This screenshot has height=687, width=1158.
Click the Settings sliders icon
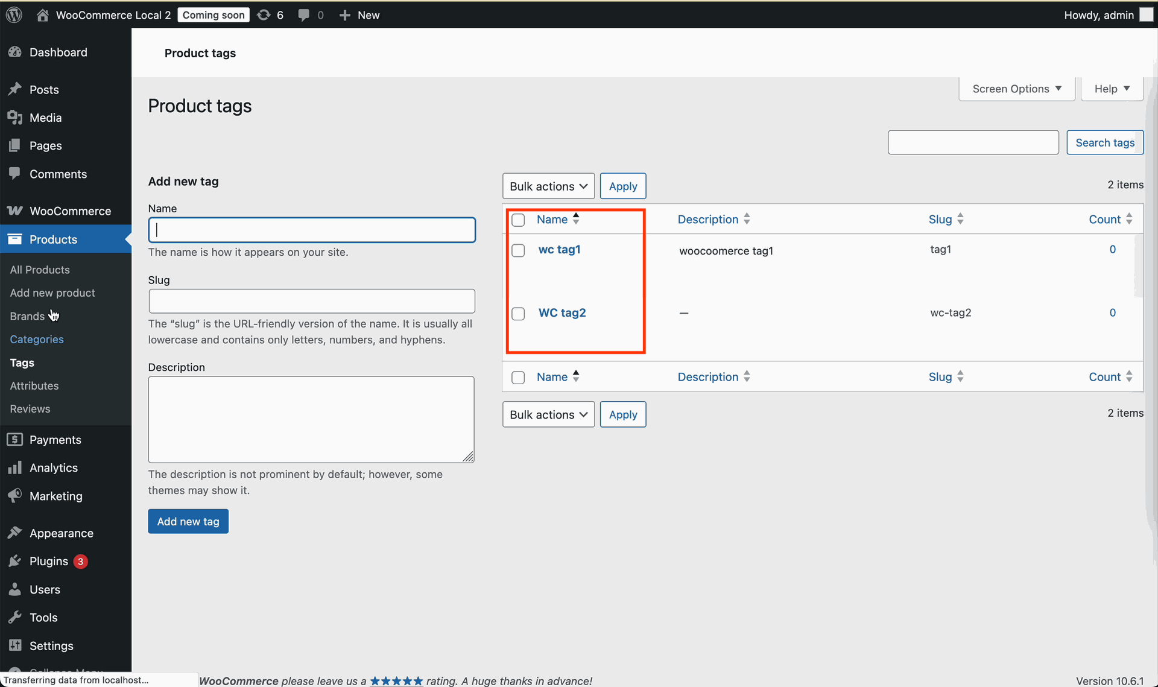coord(15,645)
